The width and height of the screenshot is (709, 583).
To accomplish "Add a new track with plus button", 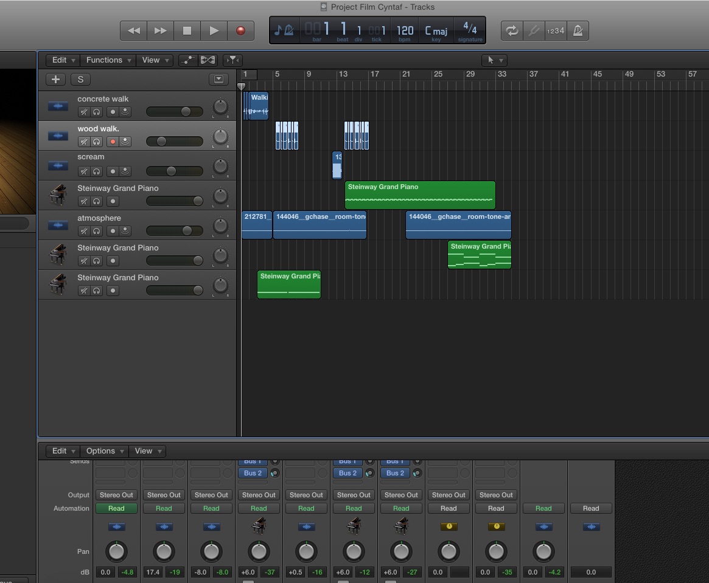I will pos(55,79).
